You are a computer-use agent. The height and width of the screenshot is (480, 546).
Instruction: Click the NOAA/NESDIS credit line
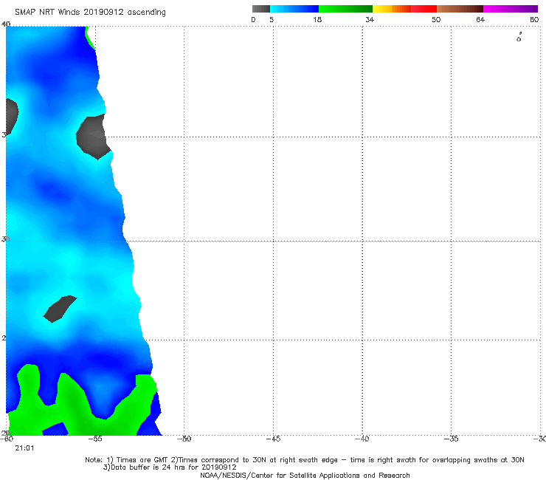(x=305, y=476)
